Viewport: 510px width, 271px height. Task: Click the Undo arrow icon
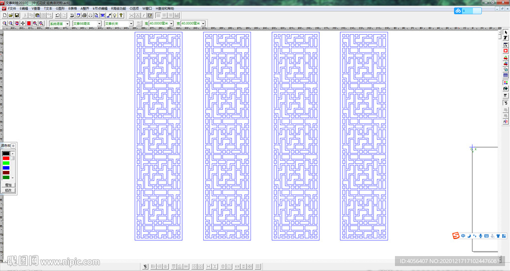click(x=57, y=15)
